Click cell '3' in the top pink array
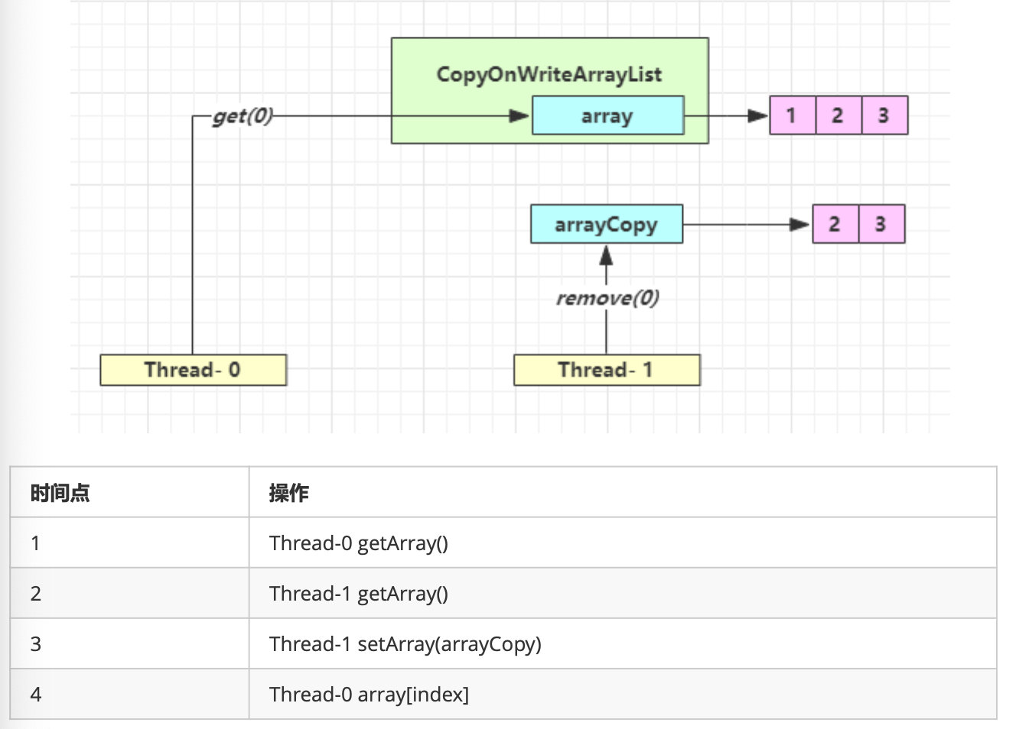1019x729 pixels. [x=884, y=115]
